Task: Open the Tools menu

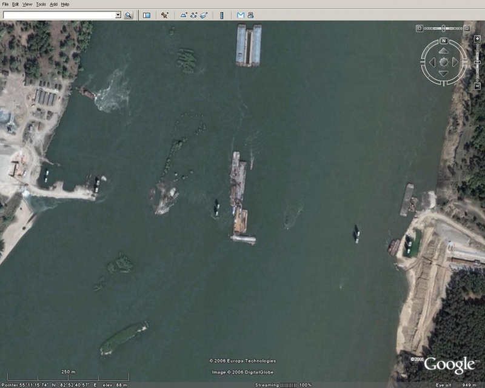Action: 41,4
